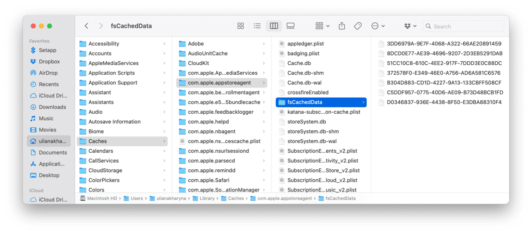Switch to column view
This screenshot has width=532, height=234.
click(x=274, y=26)
